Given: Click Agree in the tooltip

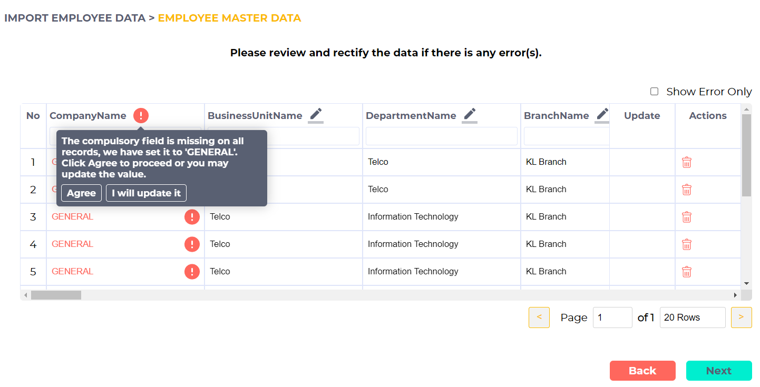Looking at the screenshot, I should (81, 193).
